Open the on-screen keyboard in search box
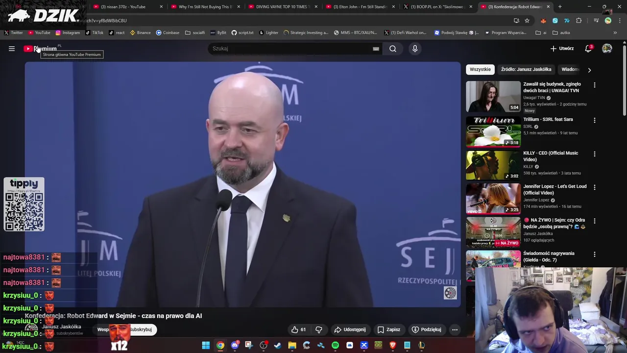This screenshot has width=627, height=353. [376, 49]
